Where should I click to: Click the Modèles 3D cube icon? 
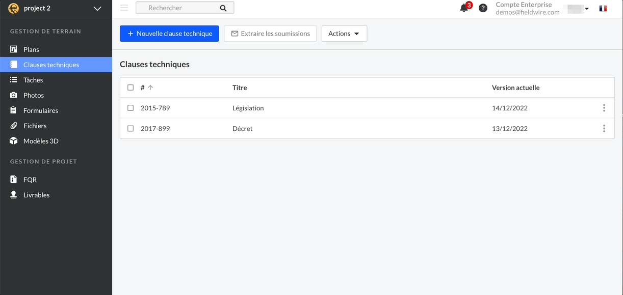click(14, 141)
